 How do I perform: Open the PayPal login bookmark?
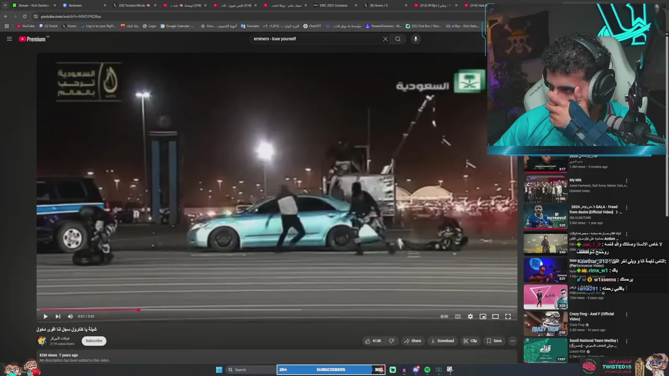(98, 26)
